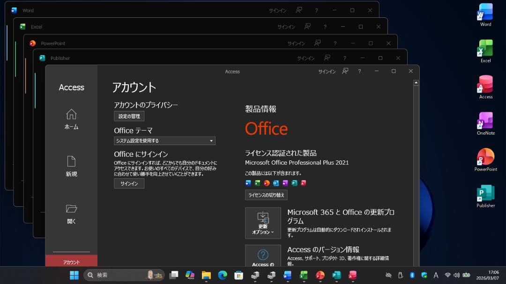This screenshot has width=506, height=284.
Task: Switch to Access via the taskbar icon
Action: 352,275
